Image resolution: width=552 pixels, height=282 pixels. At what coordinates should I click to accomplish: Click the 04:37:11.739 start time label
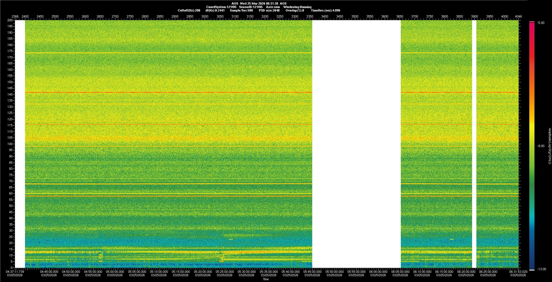pyautogui.click(x=15, y=272)
